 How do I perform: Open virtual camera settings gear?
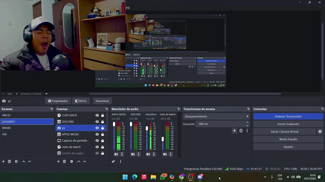(x=320, y=131)
